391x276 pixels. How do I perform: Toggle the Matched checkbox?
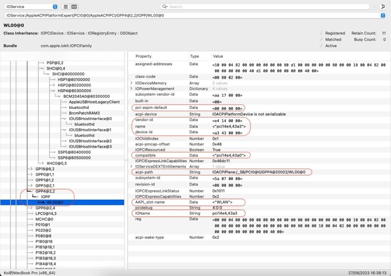click(x=321, y=39)
